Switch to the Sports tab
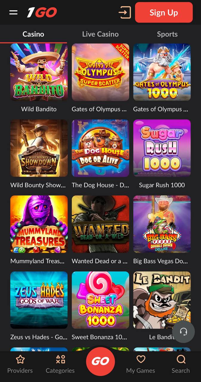201x382 pixels. pyautogui.click(x=167, y=34)
